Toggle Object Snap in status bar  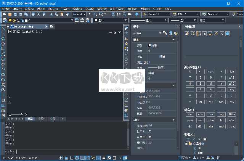(x=82, y=158)
